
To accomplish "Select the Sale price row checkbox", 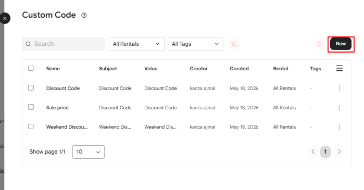I will click(x=31, y=107).
